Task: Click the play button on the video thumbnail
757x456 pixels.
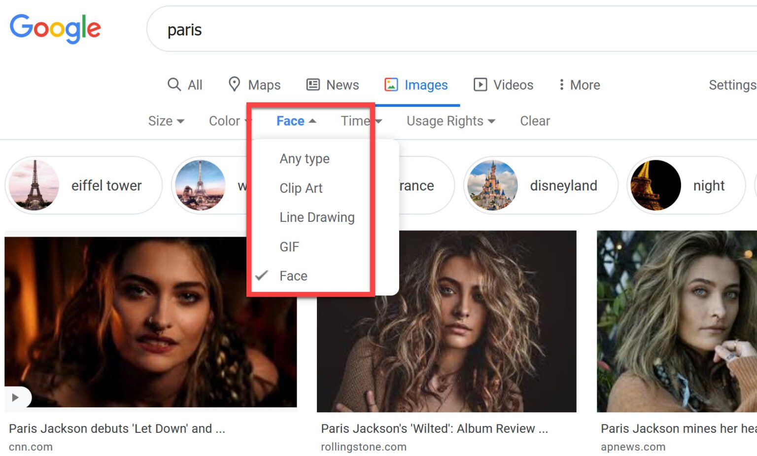Action: 15,397
